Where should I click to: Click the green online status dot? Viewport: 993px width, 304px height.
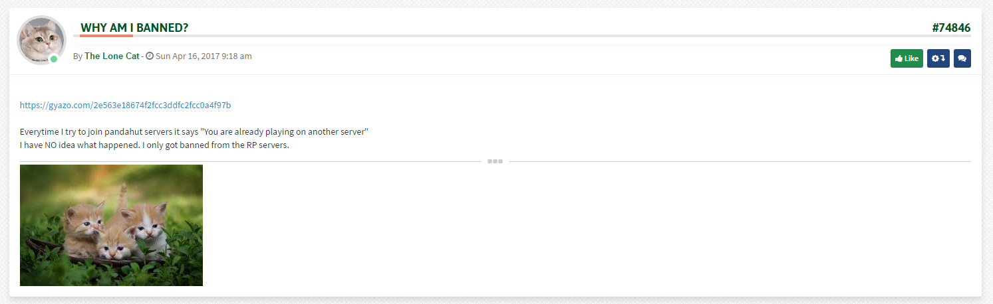coord(54,59)
